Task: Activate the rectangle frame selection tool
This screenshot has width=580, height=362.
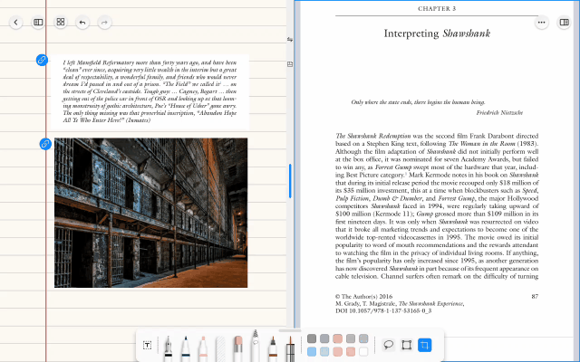Action: point(407,345)
